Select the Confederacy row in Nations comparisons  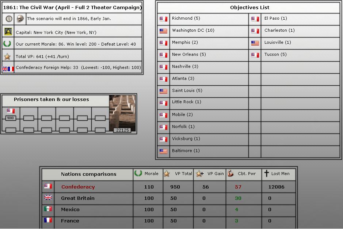(x=78, y=187)
